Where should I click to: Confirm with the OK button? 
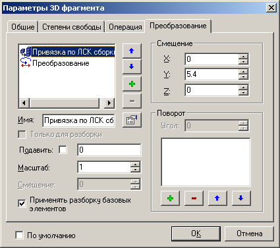coord(196,234)
